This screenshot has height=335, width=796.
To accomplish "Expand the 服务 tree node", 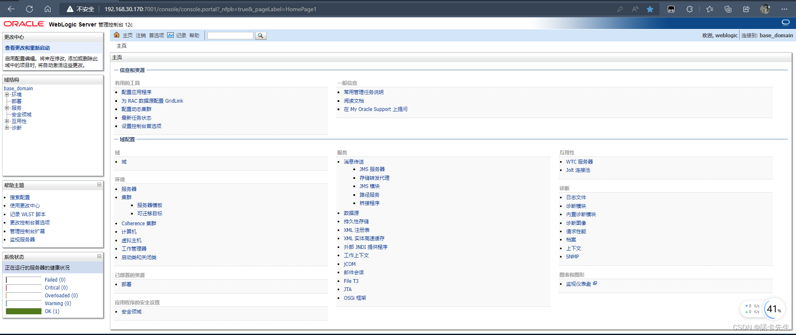I will tap(7, 108).
